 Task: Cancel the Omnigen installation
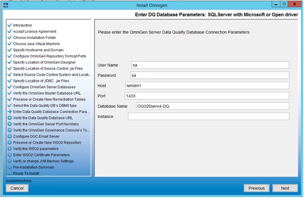17,188
